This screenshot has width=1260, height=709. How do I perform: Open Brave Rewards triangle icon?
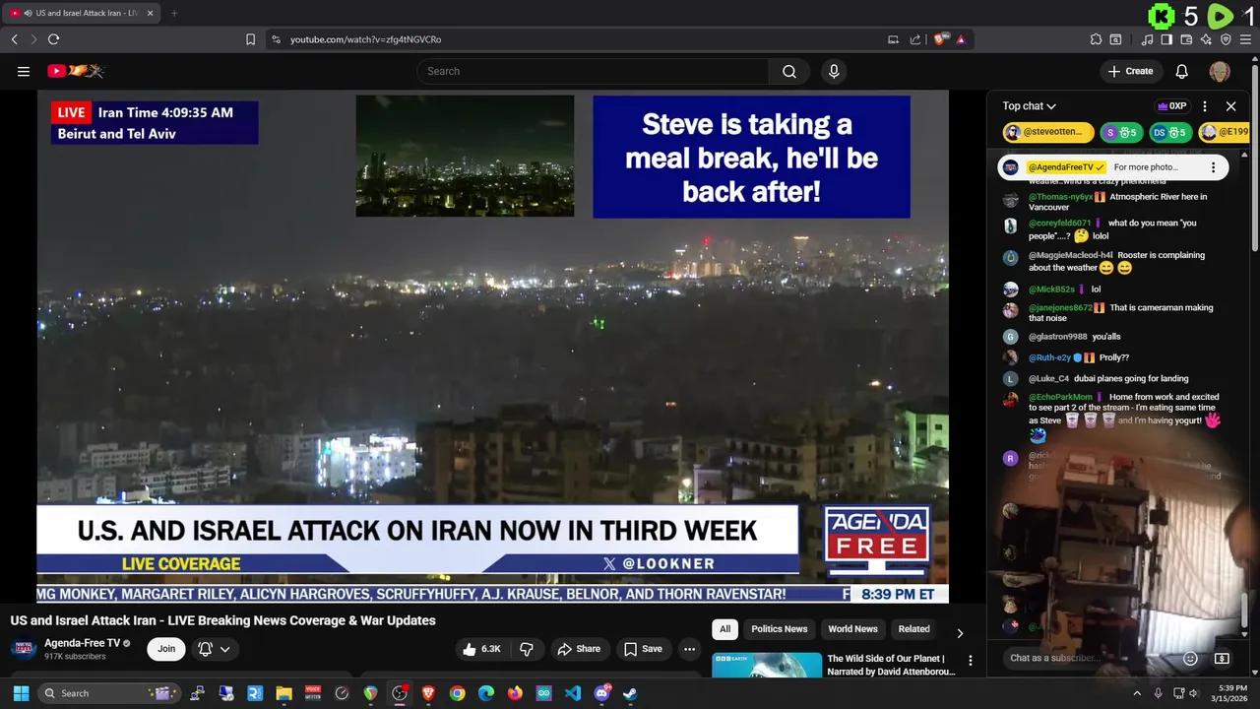[x=961, y=39]
